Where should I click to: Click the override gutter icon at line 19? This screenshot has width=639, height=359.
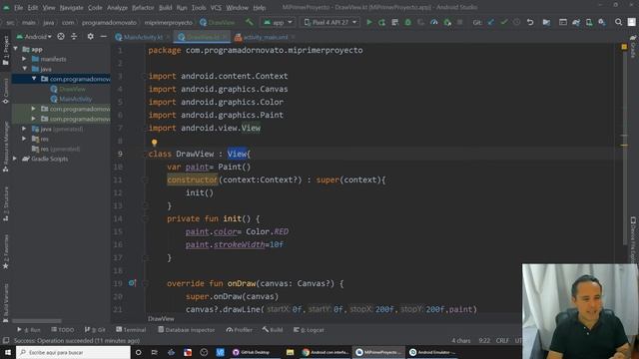[132, 283]
